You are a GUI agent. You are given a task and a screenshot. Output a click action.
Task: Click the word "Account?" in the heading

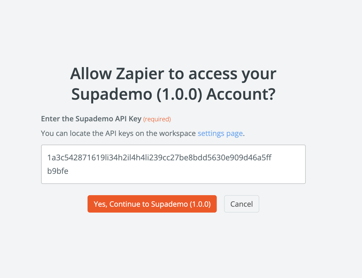click(241, 94)
